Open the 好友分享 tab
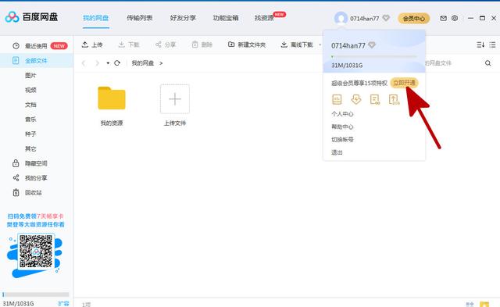The image size is (500, 307). 183,18
